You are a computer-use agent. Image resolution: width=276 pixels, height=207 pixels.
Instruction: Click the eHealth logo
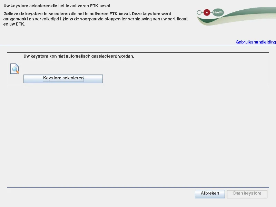tap(210, 12)
